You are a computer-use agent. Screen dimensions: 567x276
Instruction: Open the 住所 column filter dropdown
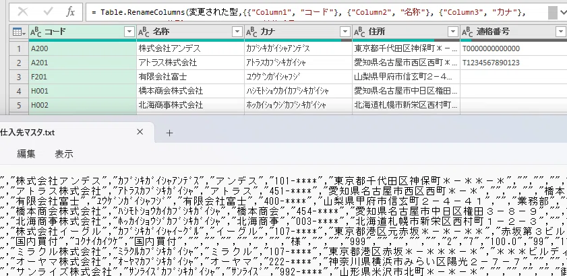[x=453, y=32]
